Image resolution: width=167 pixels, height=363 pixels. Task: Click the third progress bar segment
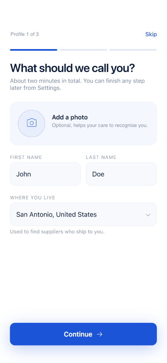(x=133, y=50)
